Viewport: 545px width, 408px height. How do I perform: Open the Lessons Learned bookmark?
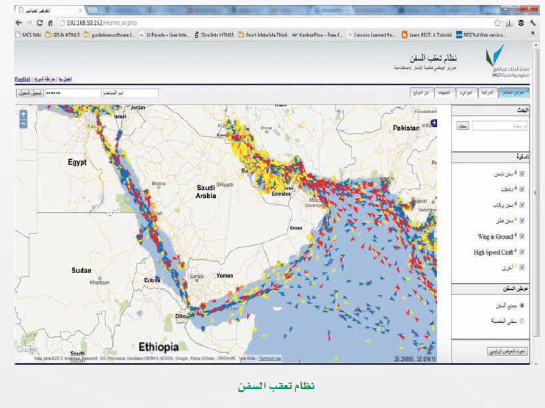pos(372,34)
